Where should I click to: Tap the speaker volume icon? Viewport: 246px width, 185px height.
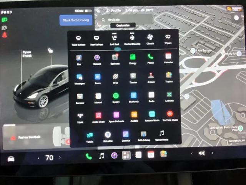point(202,153)
